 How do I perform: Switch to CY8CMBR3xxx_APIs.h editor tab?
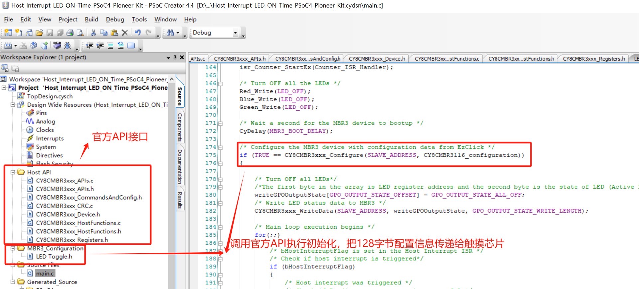pyautogui.click(x=240, y=59)
